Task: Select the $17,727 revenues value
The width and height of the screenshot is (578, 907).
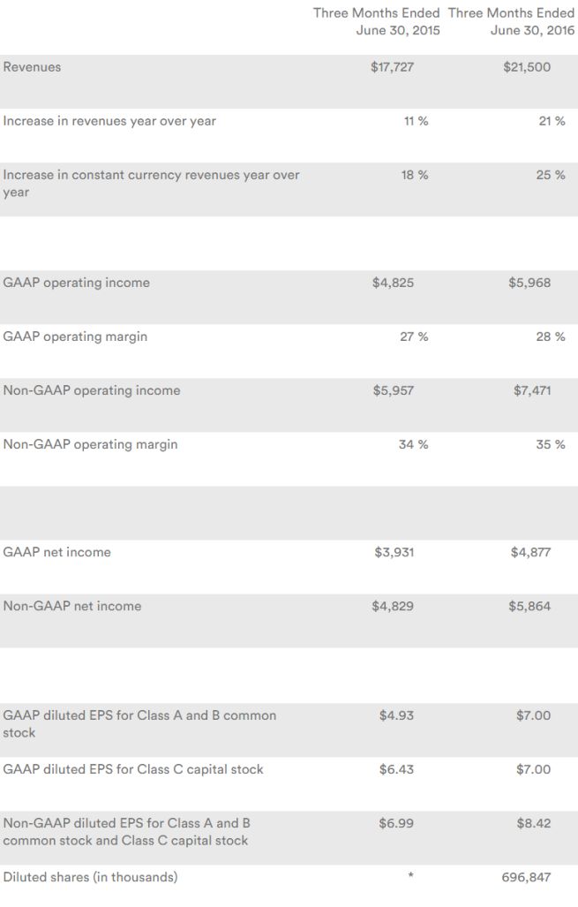Action: [x=392, y=67]
